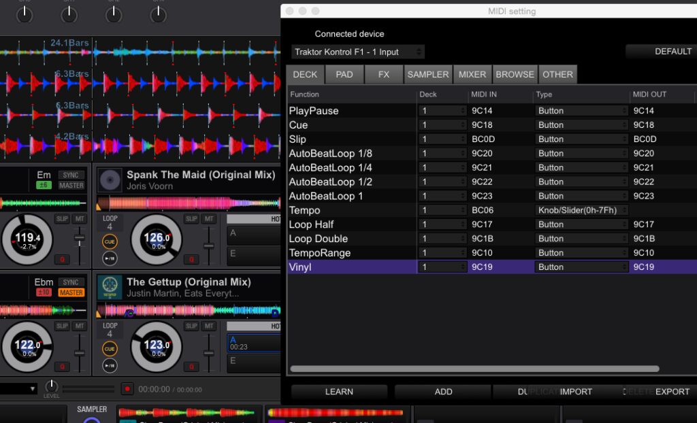Click the red ±10 key badge
The width and height of the screenshot is (697, 423).
point(44,292)
